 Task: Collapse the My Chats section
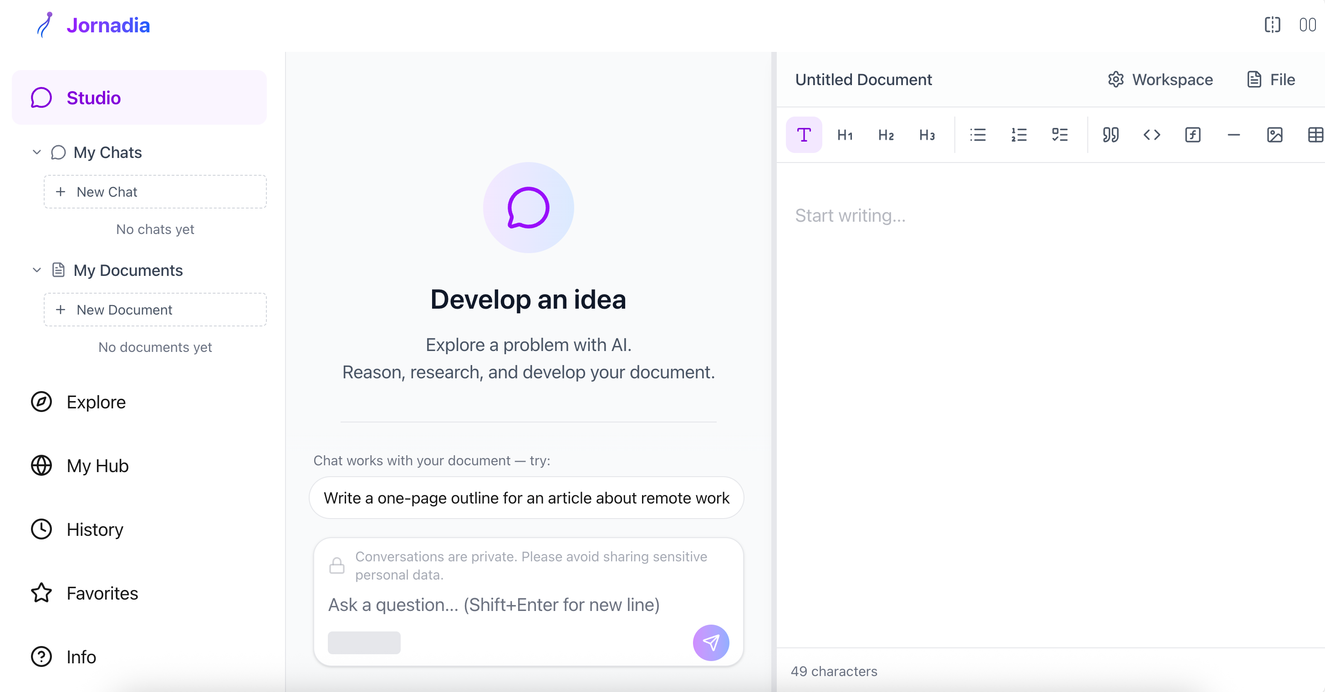[36, 152]
